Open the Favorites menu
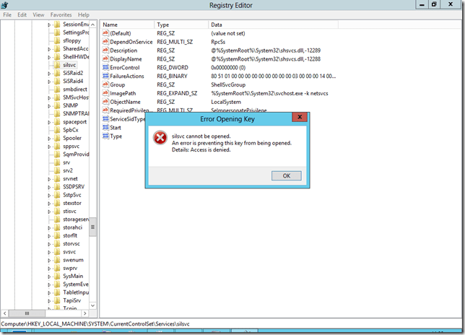 61,15
